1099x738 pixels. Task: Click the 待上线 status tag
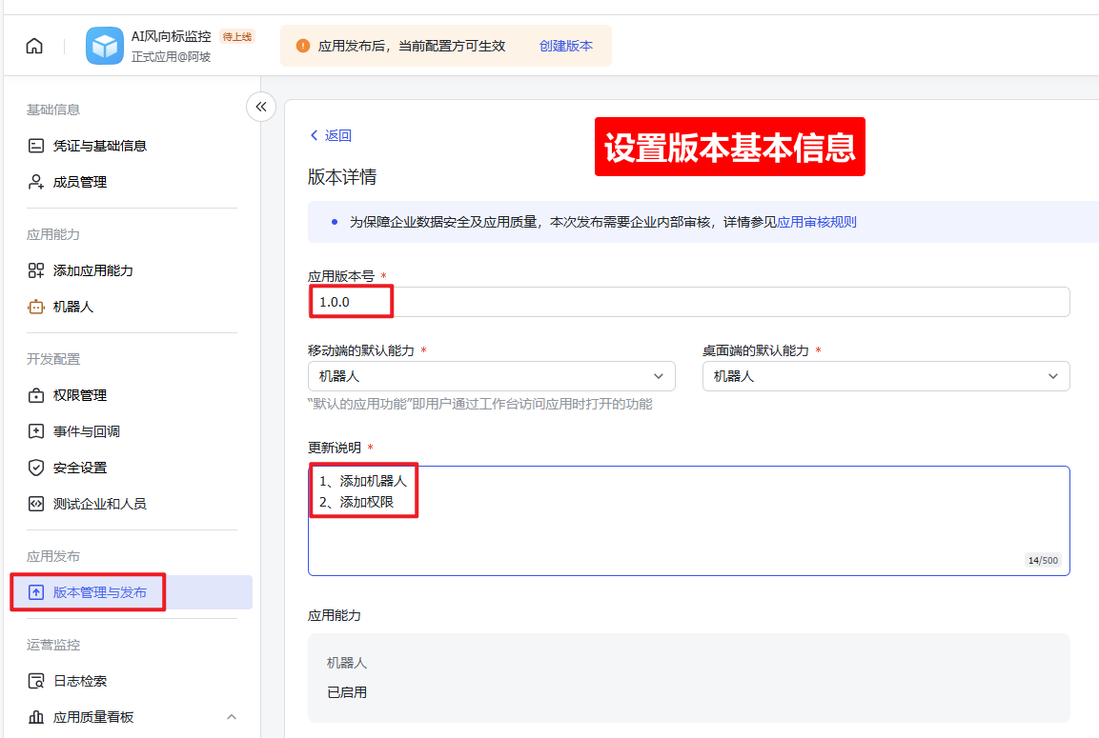pos(237,36)
